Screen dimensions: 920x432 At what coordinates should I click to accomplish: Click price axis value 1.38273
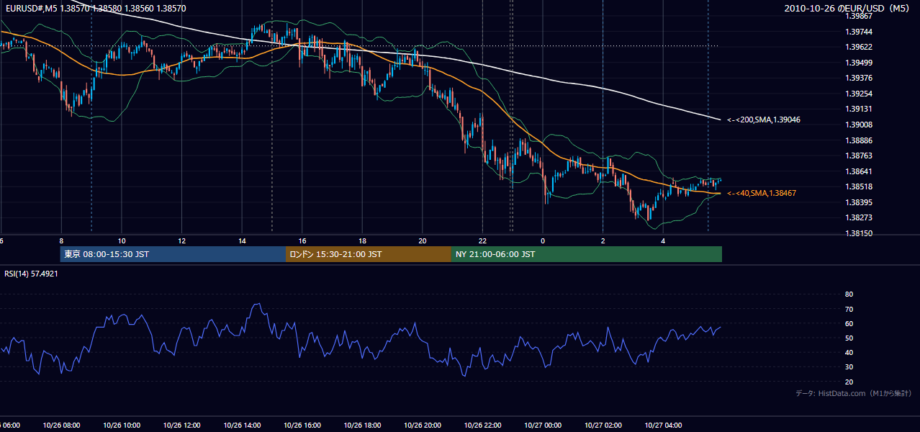click(x=858, y=217)
